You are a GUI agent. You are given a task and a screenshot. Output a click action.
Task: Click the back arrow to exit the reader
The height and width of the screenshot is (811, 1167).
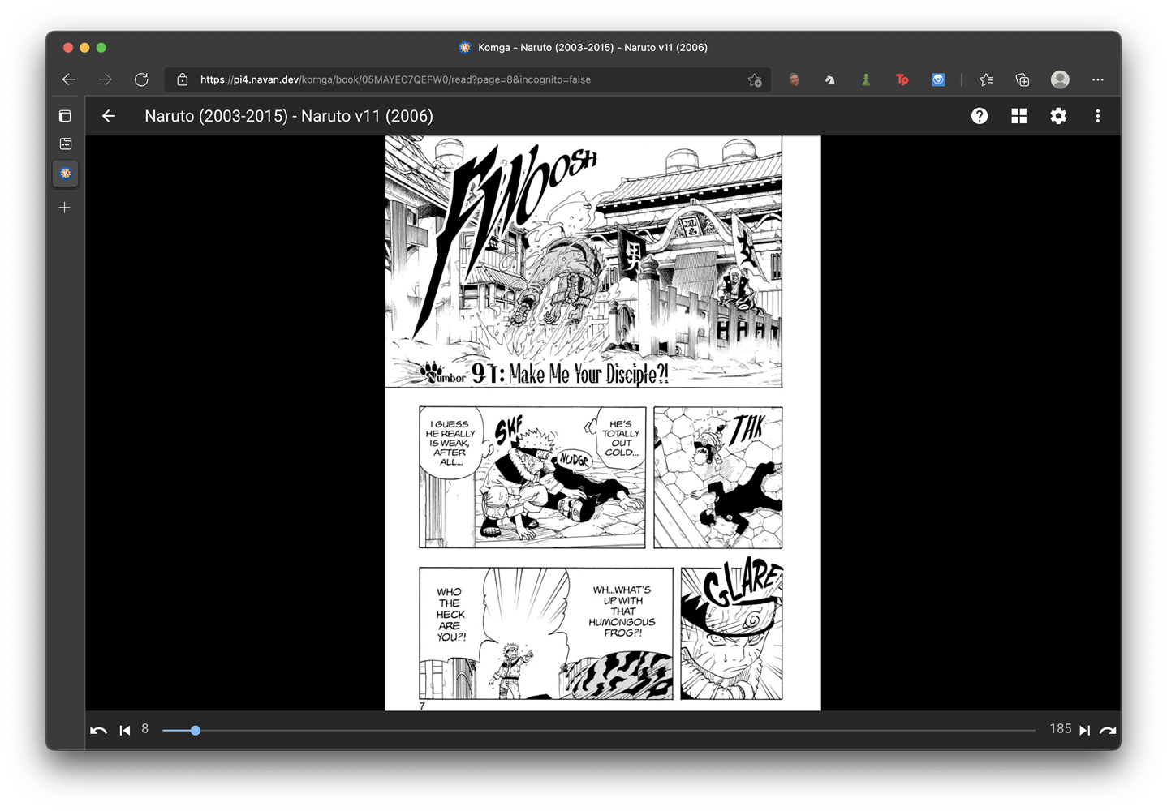click(109, 116)
